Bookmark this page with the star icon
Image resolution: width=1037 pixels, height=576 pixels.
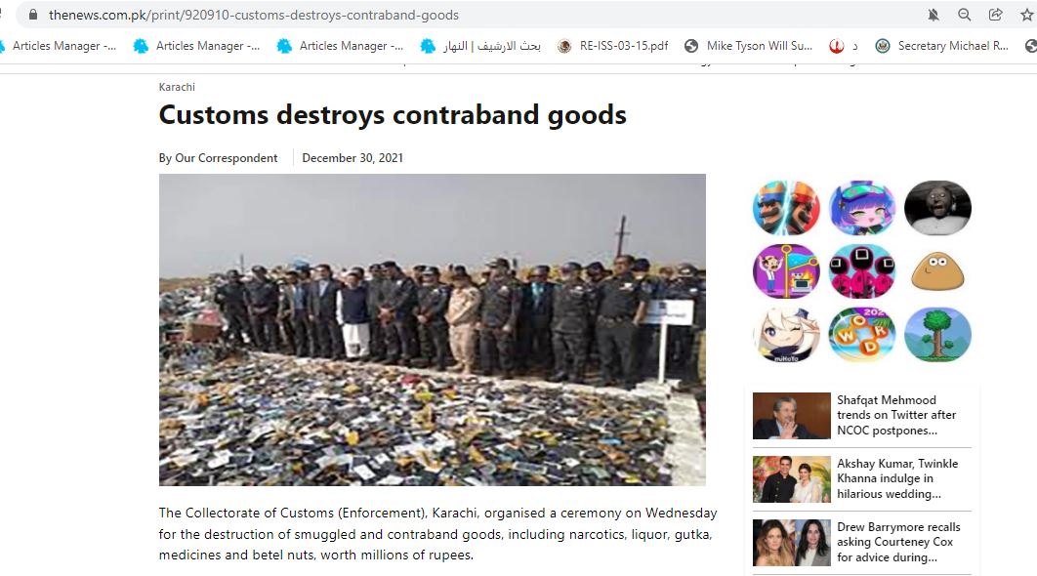pos(1026,15)
